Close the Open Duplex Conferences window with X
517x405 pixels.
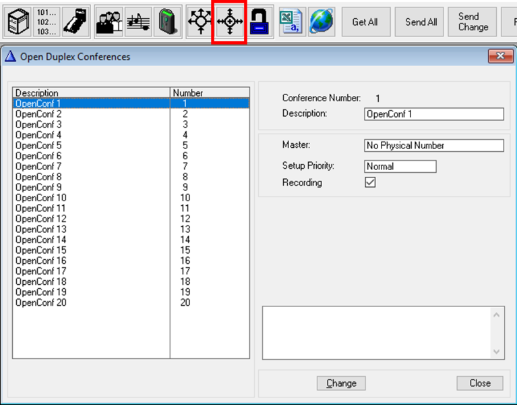pos(501,56)
